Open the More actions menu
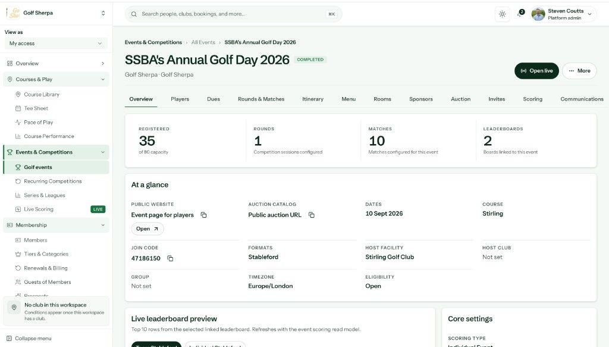Screen dimensions: 609x347 (579, 71)
